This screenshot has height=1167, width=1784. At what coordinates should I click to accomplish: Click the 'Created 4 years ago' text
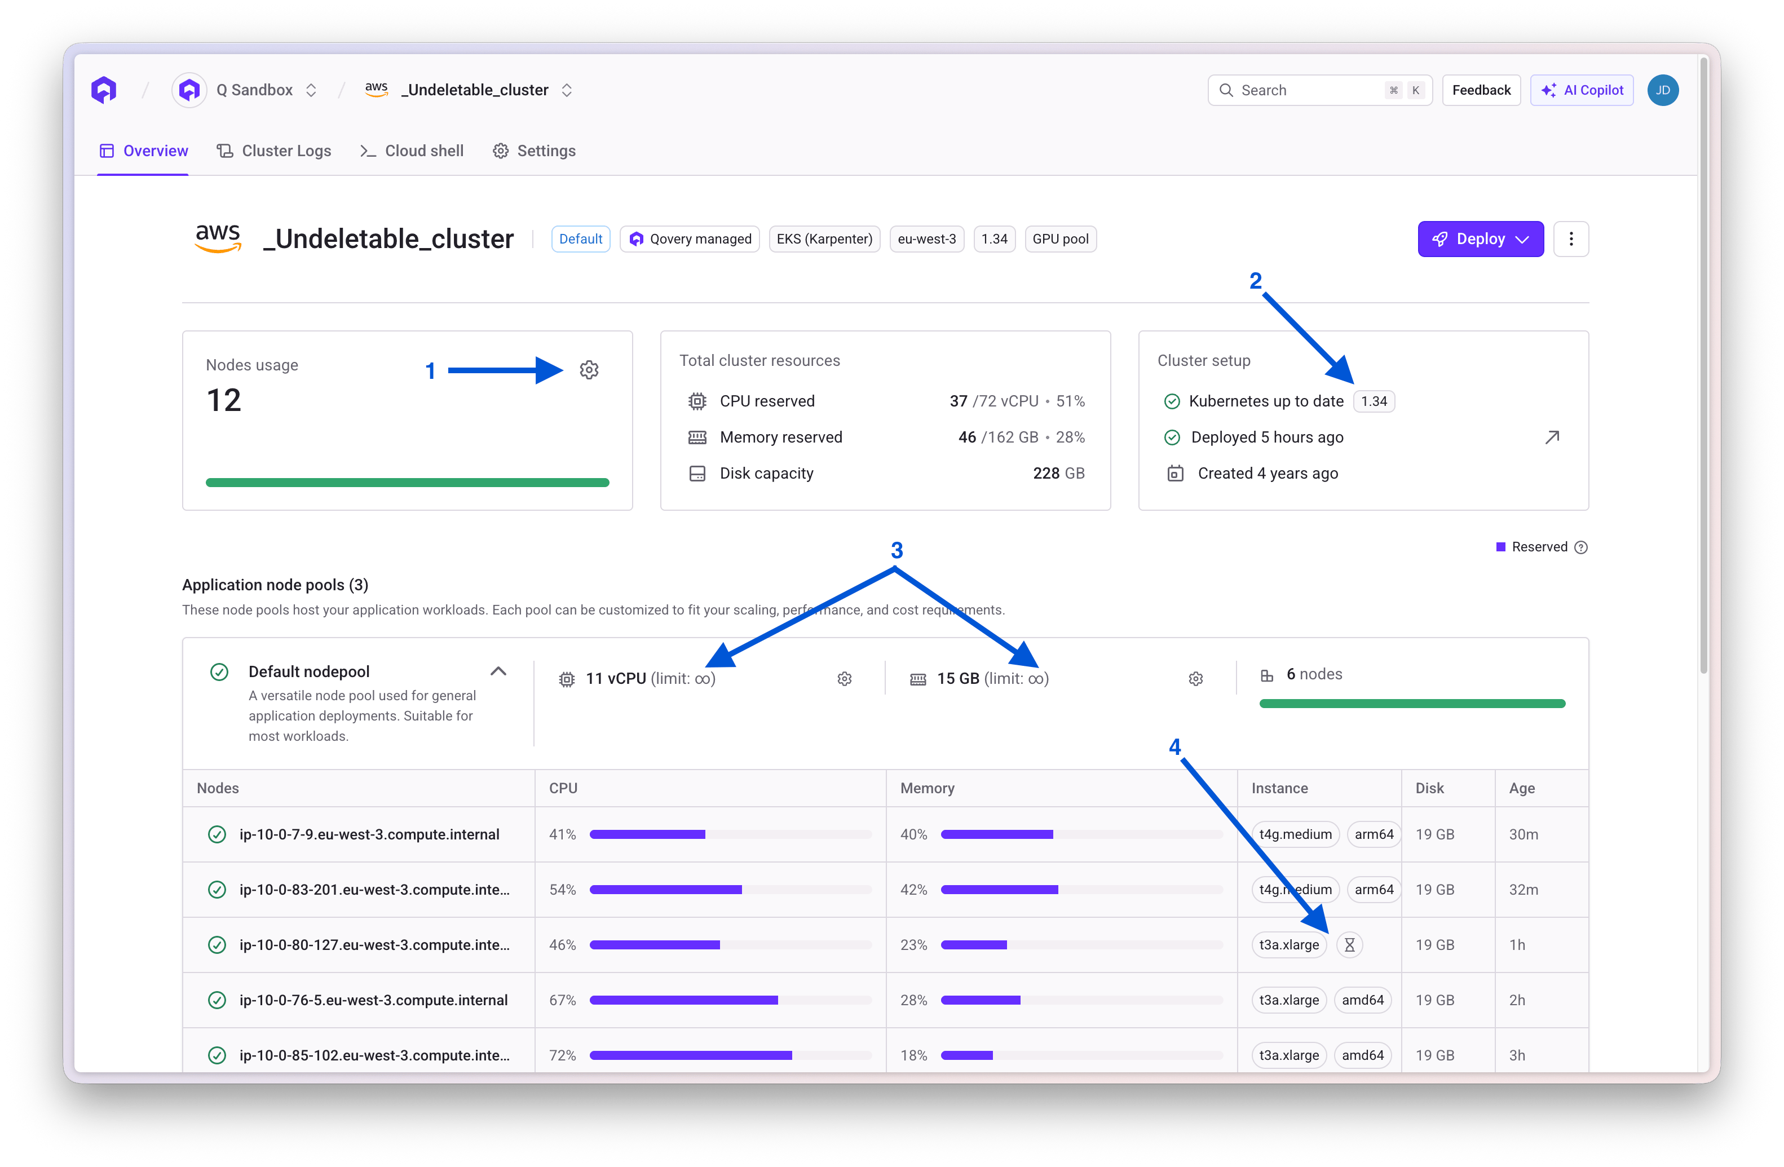pos(1268,473)
